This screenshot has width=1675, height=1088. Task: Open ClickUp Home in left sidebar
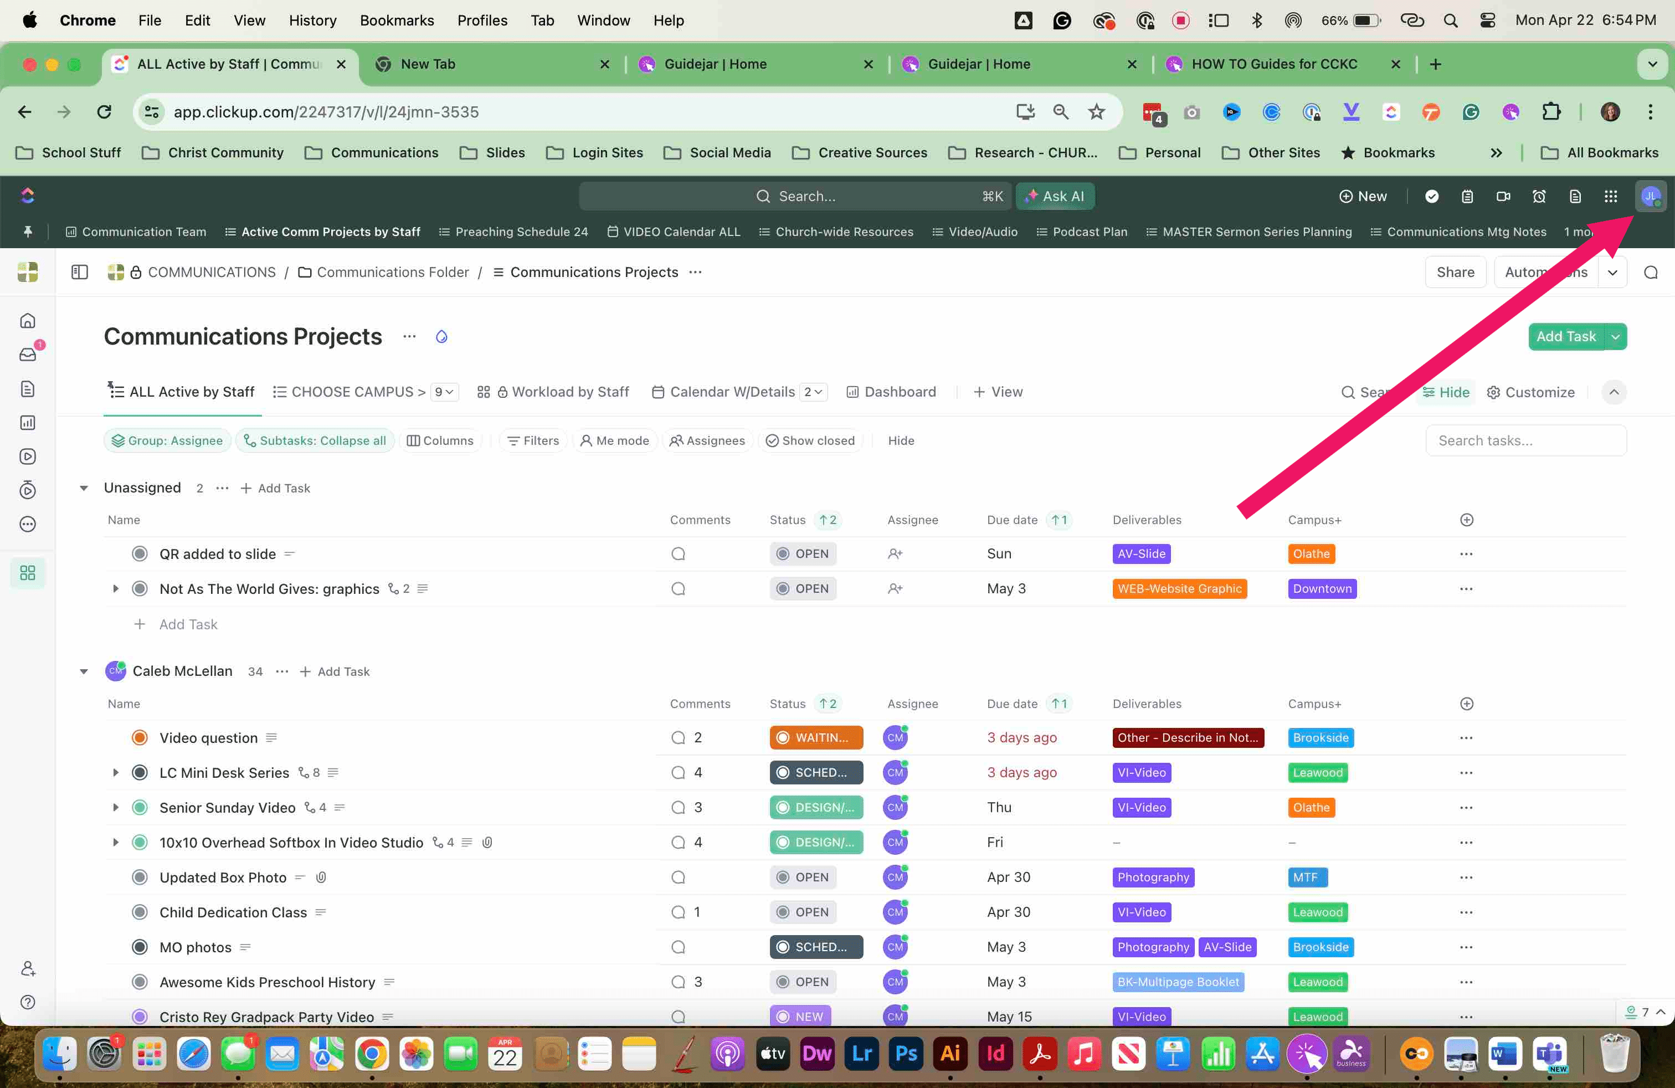click(x=28, y=321)
